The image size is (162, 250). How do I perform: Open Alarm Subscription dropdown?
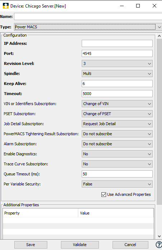(x=117, y=144)
